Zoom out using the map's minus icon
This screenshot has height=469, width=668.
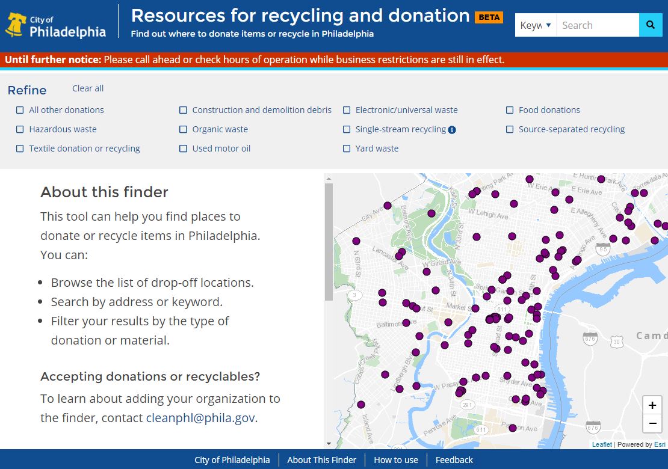[x=652, y=424]
